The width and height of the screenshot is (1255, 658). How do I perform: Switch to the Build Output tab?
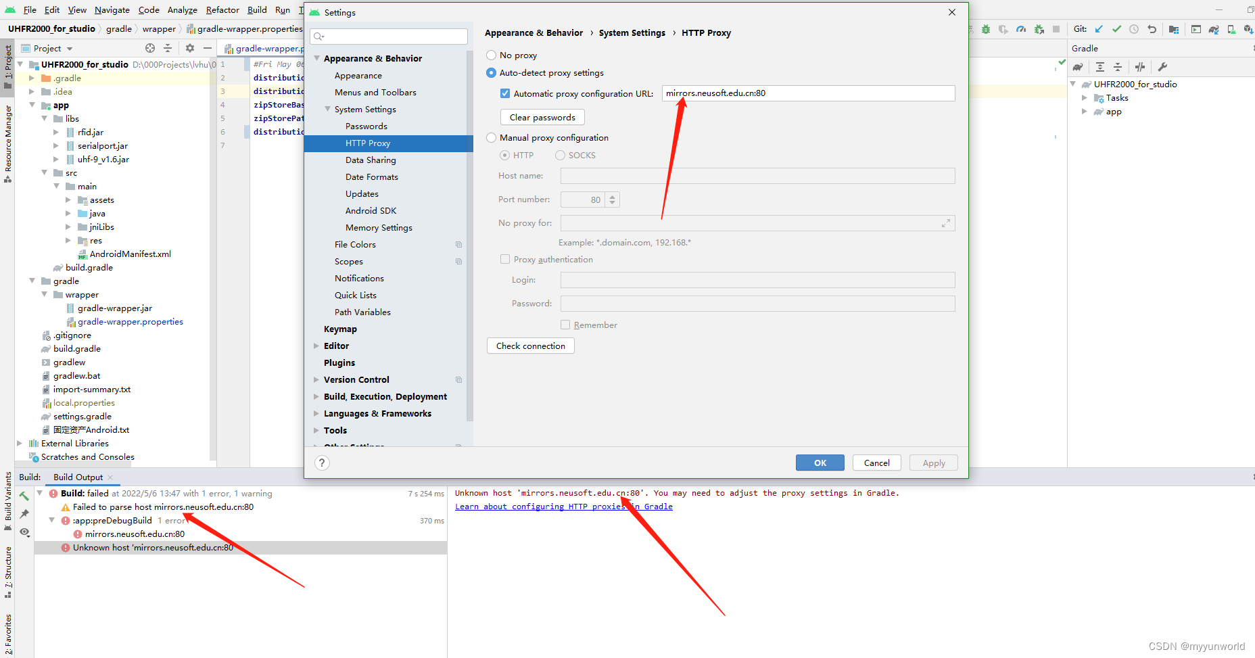click(78, 477)
